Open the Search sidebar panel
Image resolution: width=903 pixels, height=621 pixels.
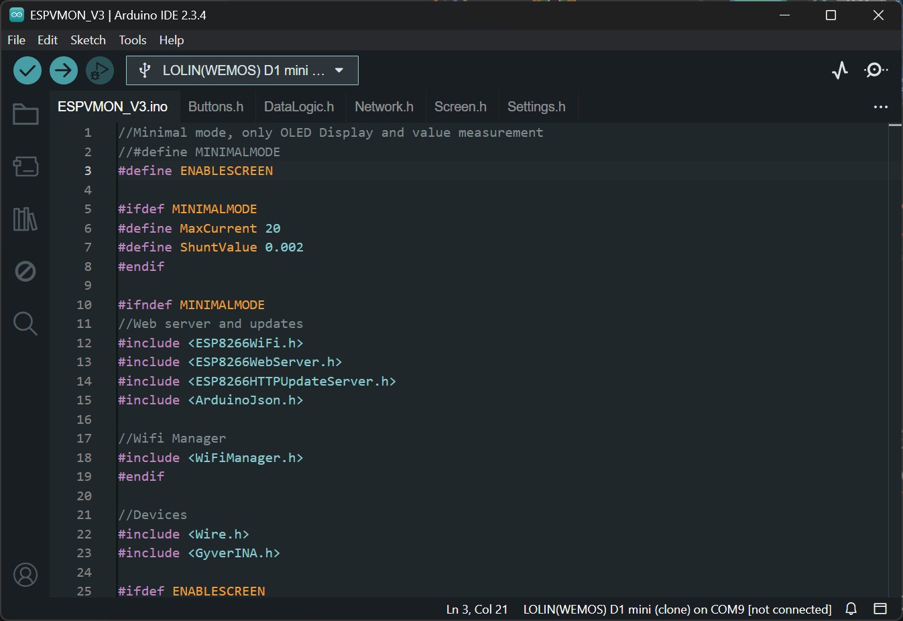[x=25, y=323]
